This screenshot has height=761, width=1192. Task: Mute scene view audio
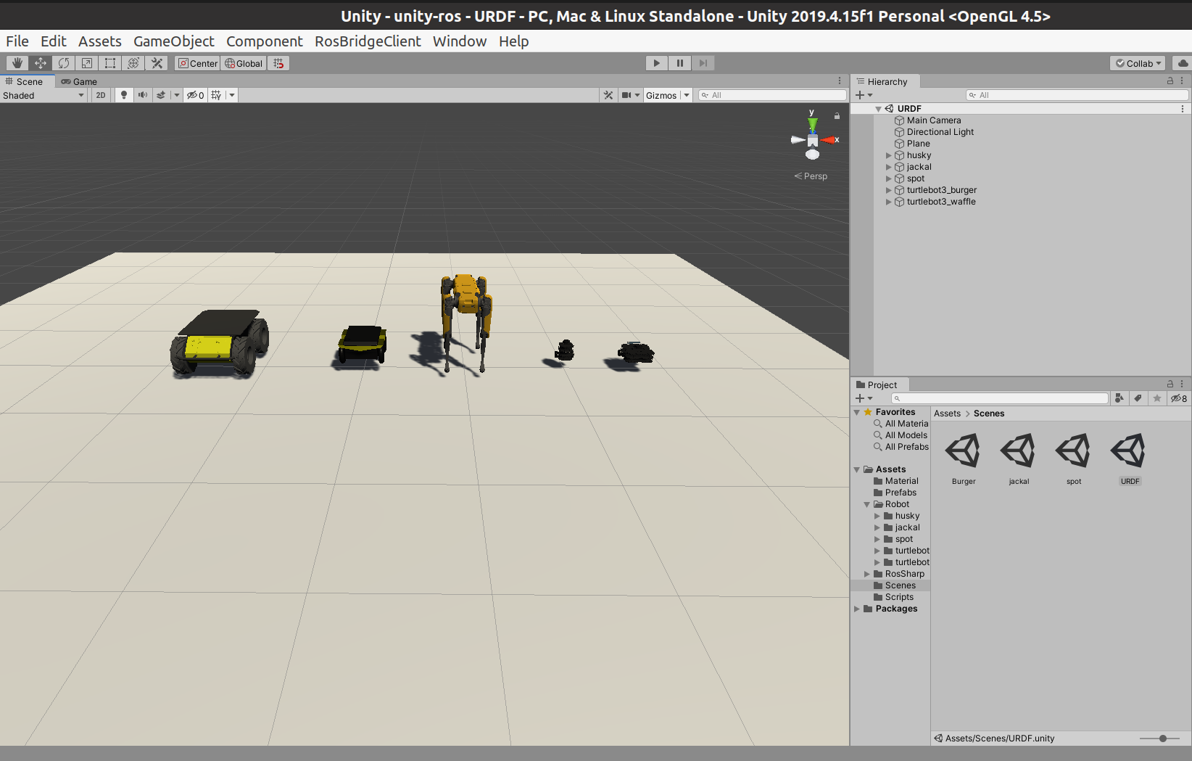coord(142,95)
